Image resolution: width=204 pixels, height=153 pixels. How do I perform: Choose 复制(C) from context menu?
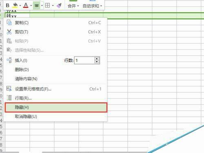(x=55, y=22)
